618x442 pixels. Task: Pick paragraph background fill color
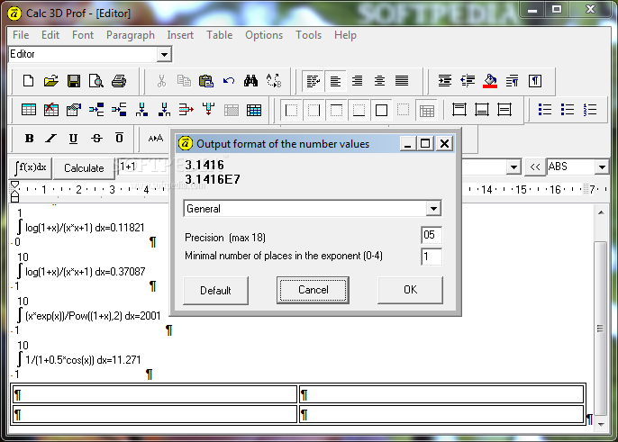click(x=490, y=81)
